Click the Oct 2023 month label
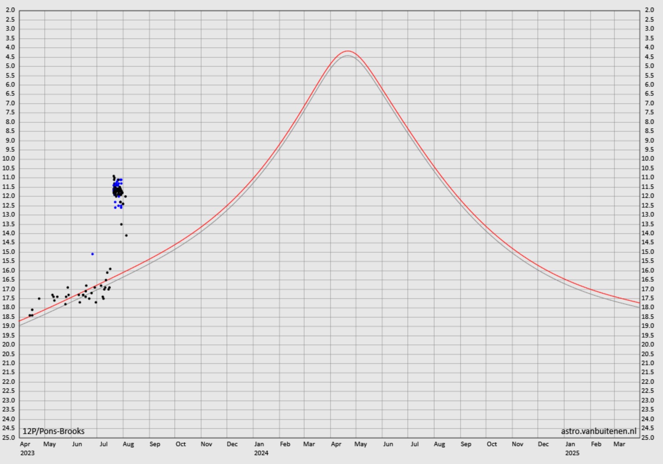 (x=181, y=444)
